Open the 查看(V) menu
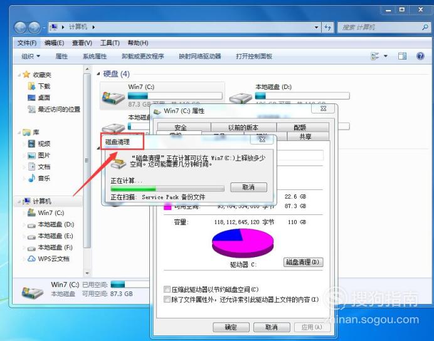The height and width of the screenshot is (341, 434). pos(82,43)
